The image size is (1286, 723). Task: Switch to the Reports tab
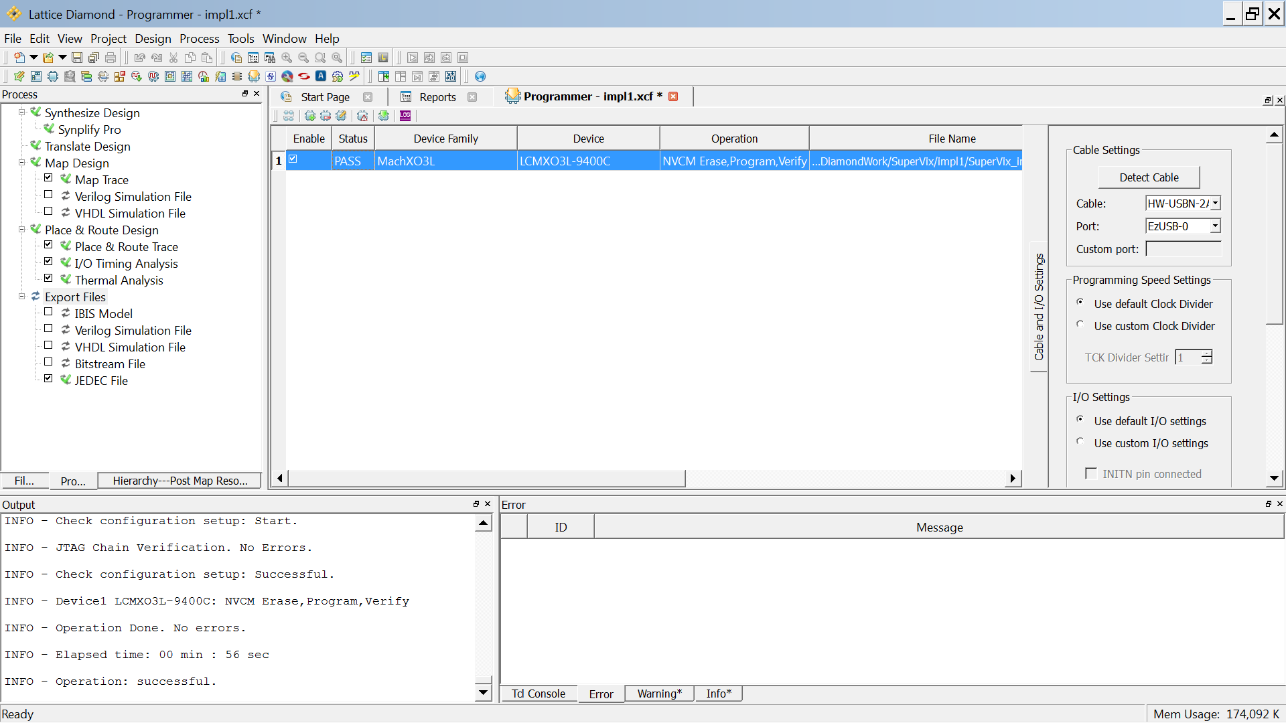pos(437,97)
